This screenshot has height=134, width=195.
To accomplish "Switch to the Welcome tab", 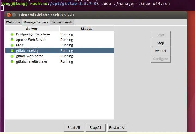I will (x=13, y=22).
